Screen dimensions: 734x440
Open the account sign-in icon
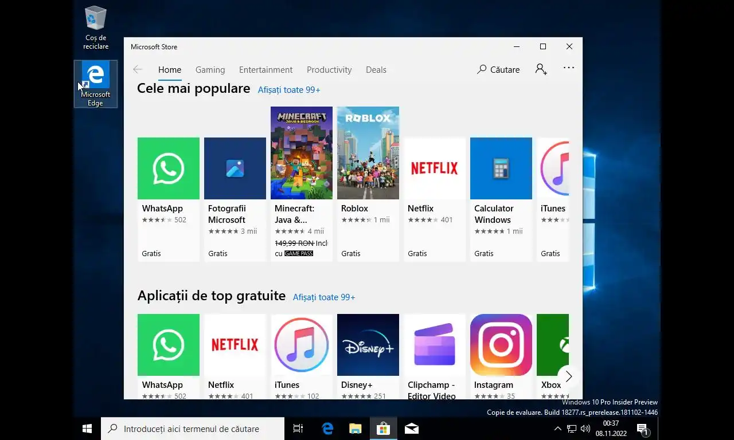(x=541, y=69)
